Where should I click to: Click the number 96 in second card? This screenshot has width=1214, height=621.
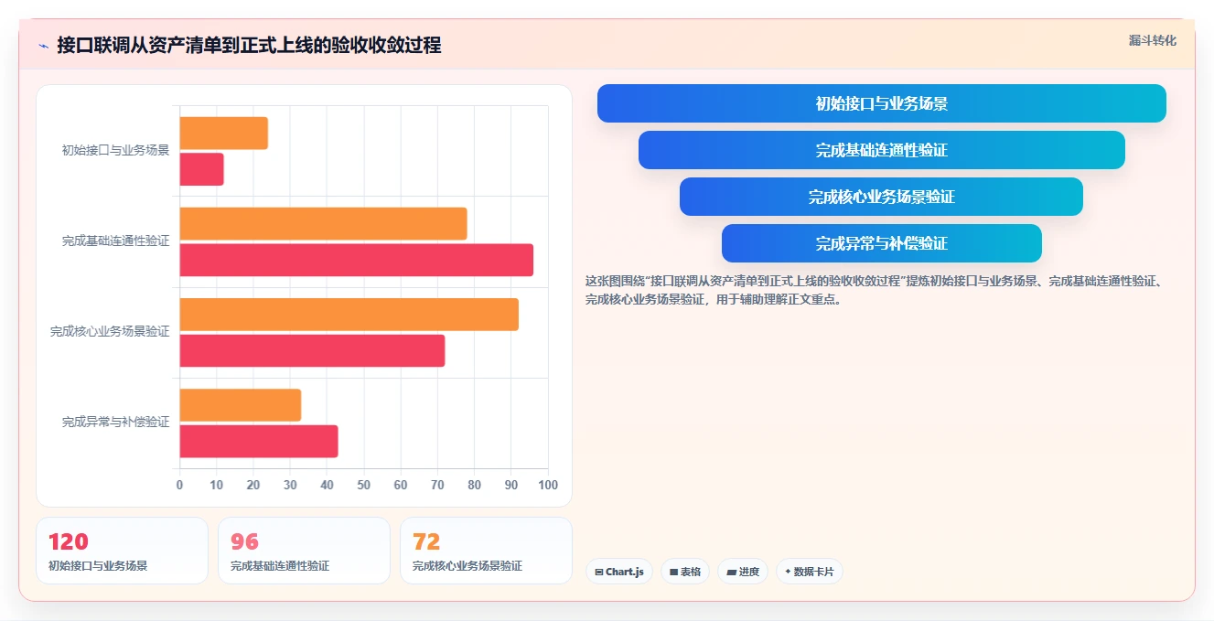(244, 541)
